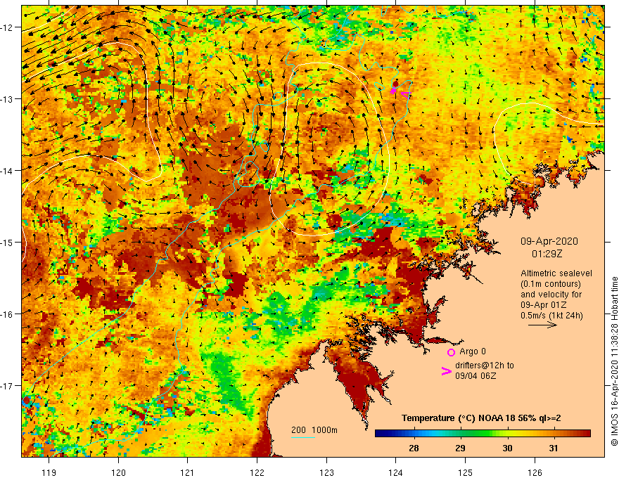This screenshot has width=619, height=478.
Task: Click the longitude label 124
Action: click(x=395, y=472)
